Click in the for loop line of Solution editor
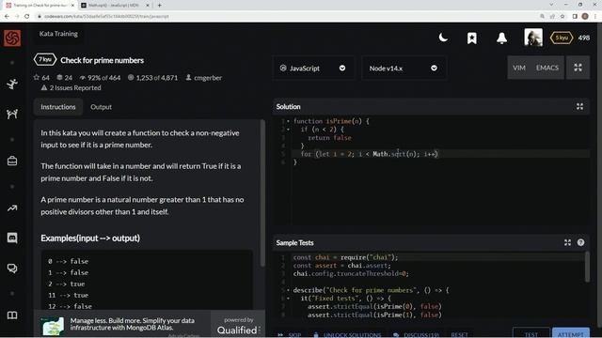The width and height of the screenshot is (602, 338). 441,154
